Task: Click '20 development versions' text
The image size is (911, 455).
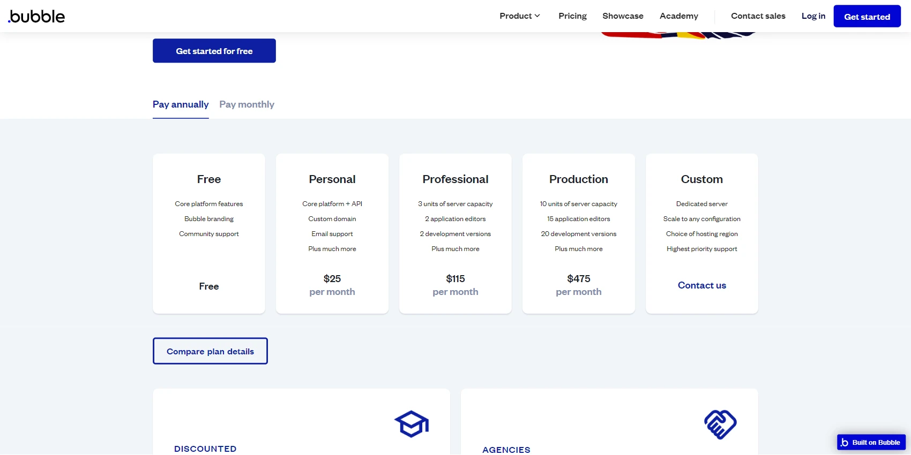Action: click(x=579, y=234)
